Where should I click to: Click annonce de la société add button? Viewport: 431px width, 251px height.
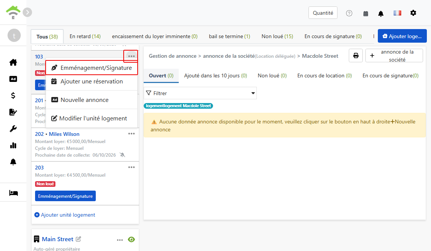[394, 55]
